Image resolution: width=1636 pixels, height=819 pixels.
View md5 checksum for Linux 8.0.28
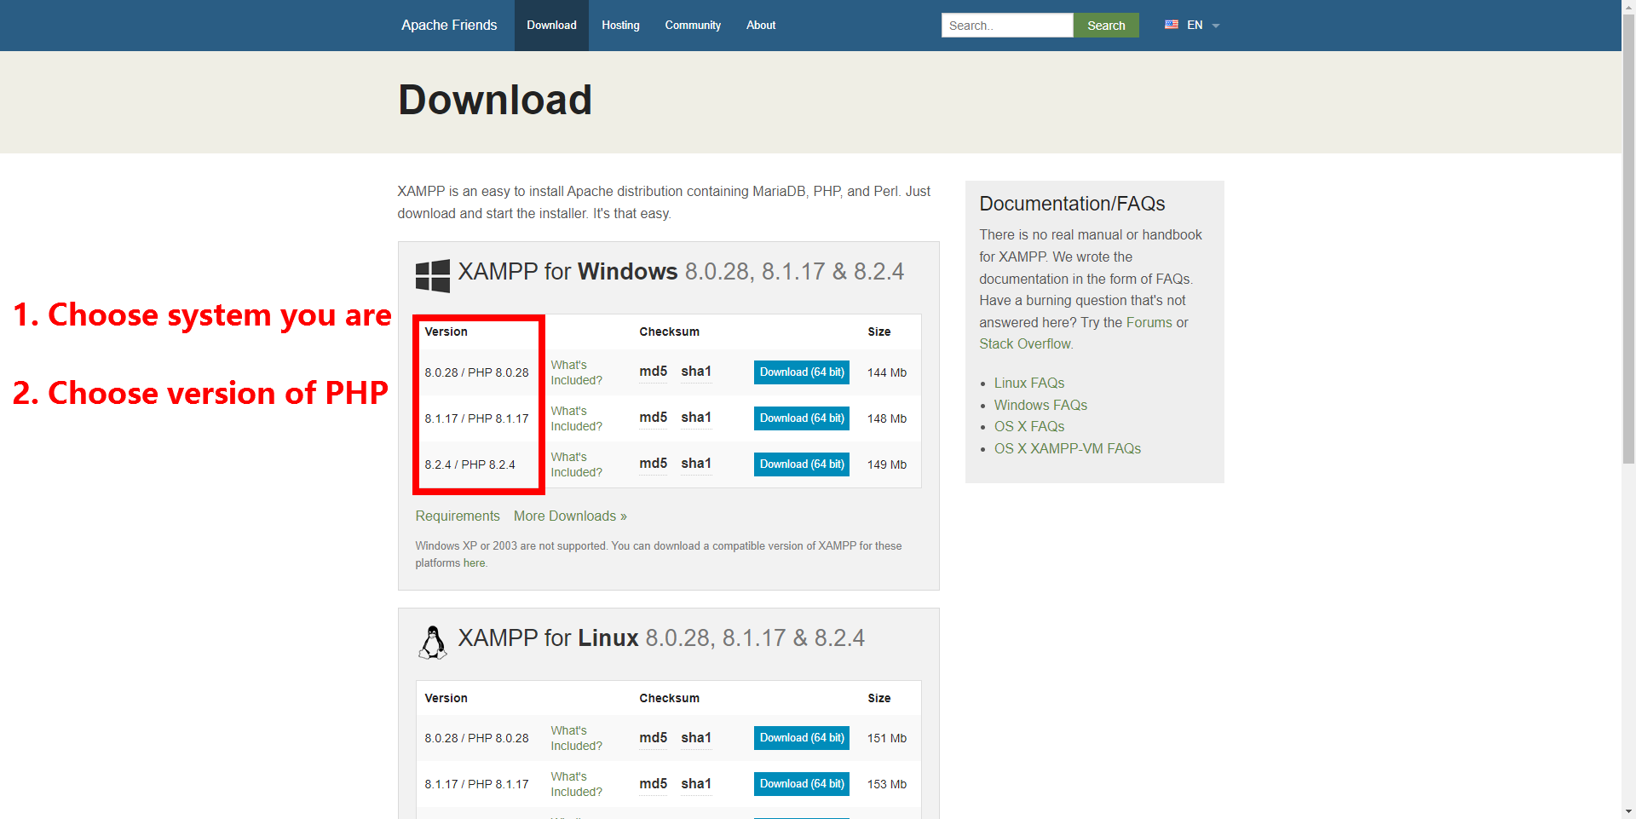click(654, 738)
